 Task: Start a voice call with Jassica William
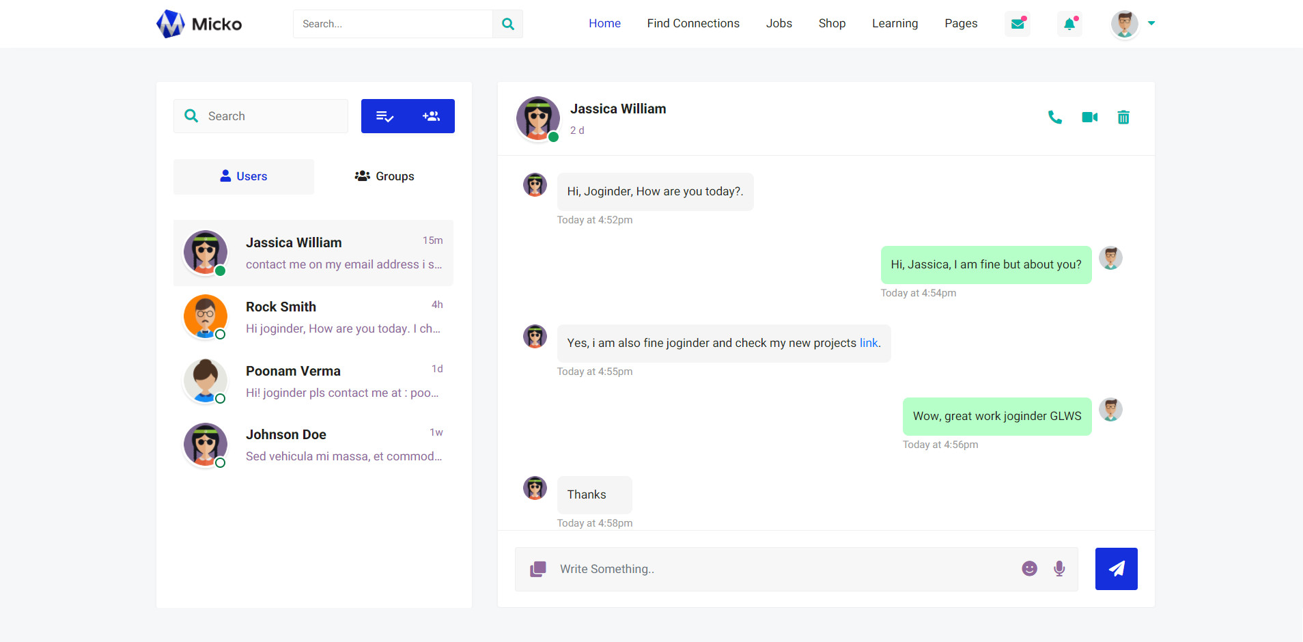(x=1054, y=117)
